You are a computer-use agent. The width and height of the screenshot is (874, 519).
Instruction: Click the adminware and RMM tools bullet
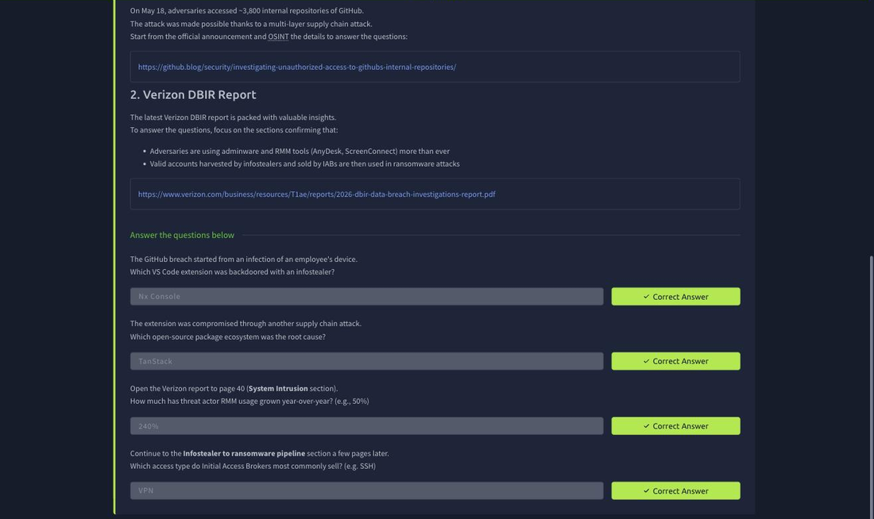click(300, 151)
